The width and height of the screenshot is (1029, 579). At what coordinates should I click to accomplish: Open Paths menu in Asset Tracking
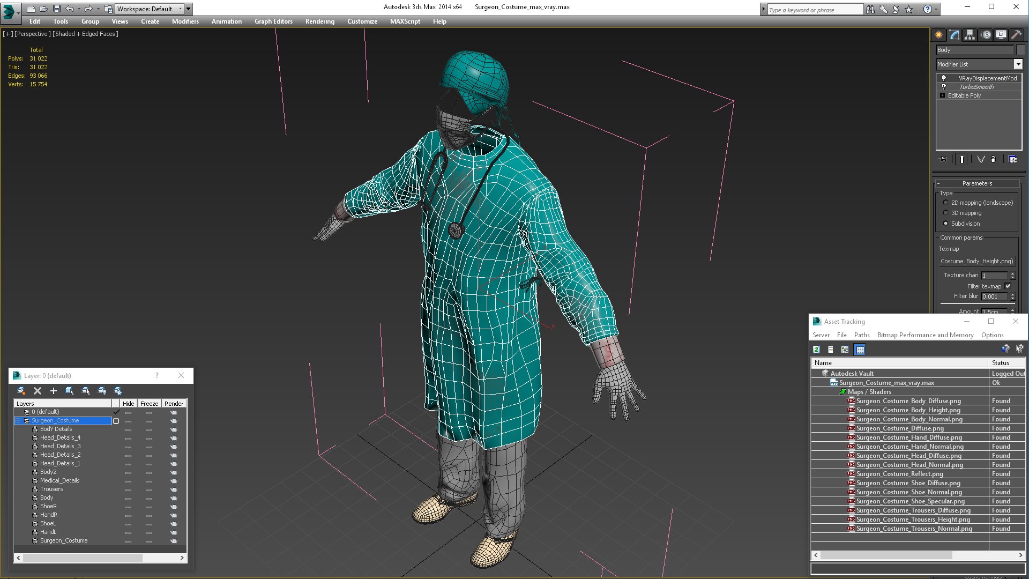coord(862,335)
